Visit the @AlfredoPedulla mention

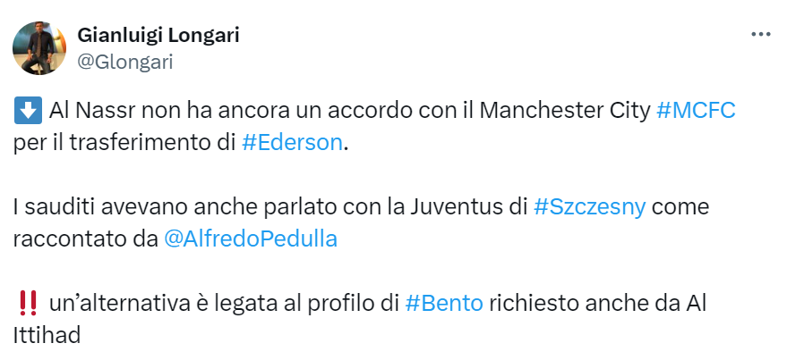[x=250, y=239]
